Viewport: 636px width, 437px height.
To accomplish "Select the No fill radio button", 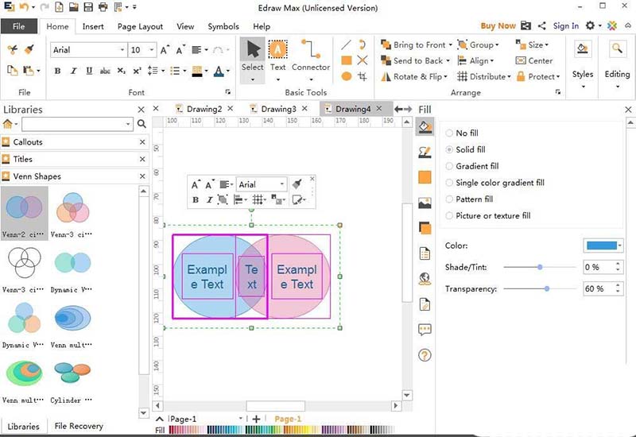I will (450, 133).
